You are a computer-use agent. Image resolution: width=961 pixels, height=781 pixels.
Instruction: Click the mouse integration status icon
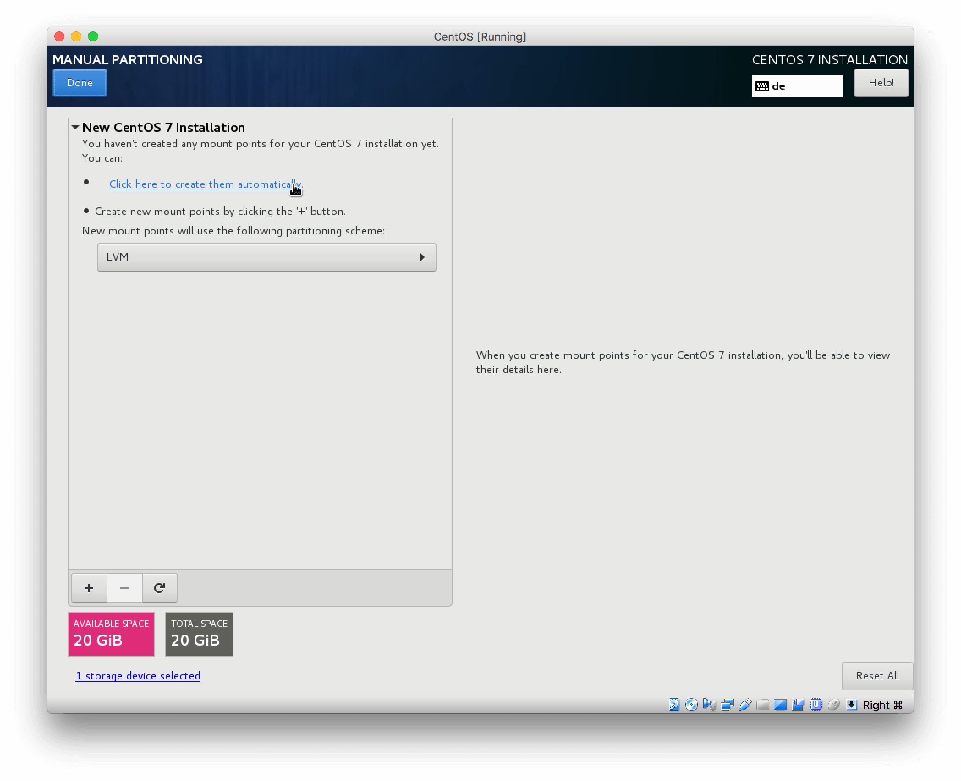[x=833, y=704]
